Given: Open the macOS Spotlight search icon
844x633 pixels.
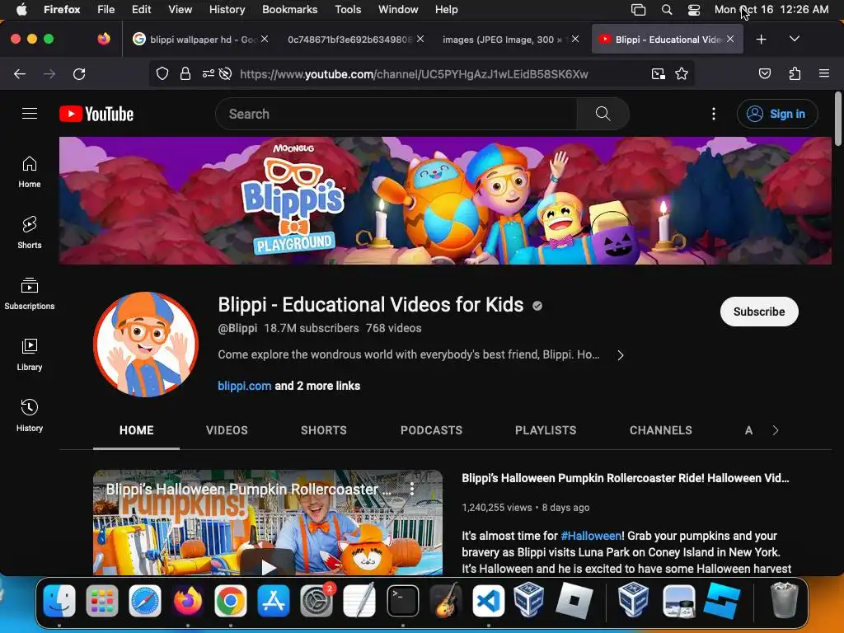Looking at the screenshot, I should coord(666,10).
